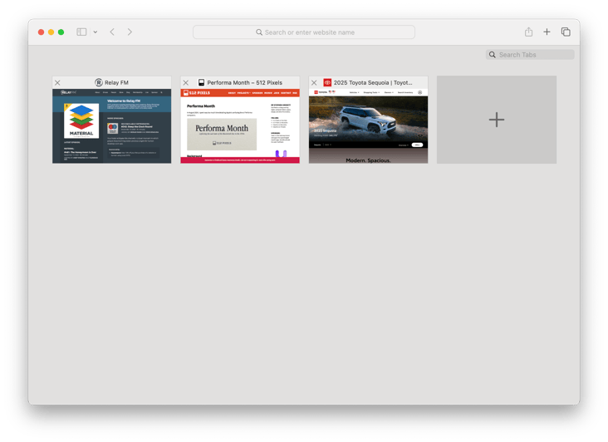The width and height of the screenshot is (608, 442).
Task: Close the 2025 Toyota Sequoia tab
Action: (x=314, y=82)
